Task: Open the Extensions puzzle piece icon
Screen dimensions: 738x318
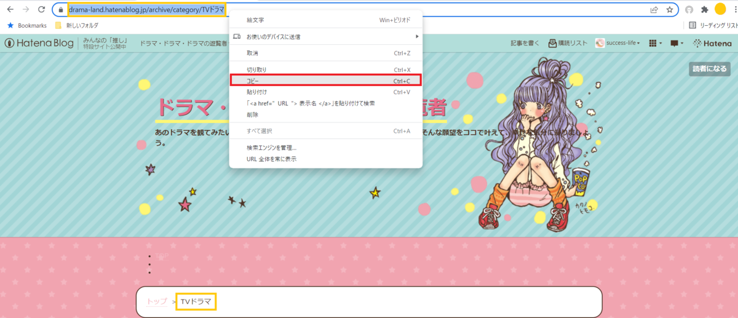Action: 704,10
